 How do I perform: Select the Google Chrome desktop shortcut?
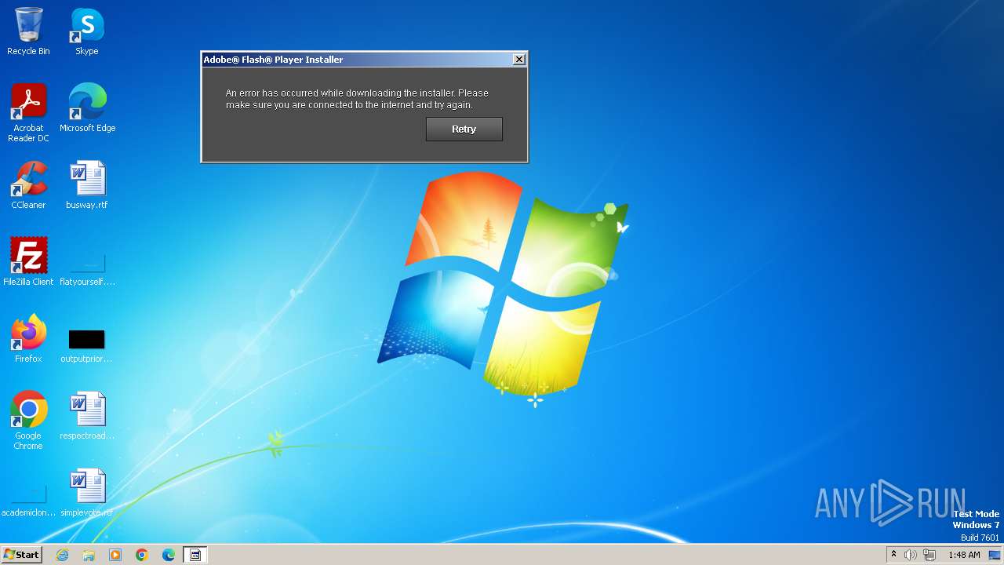pyautogui.click(x=28, y=421)
